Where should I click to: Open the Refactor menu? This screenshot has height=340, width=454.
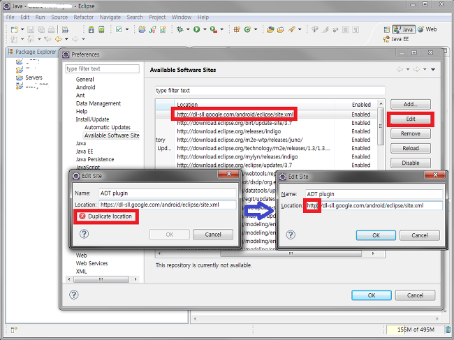click(x=83, y=17)
